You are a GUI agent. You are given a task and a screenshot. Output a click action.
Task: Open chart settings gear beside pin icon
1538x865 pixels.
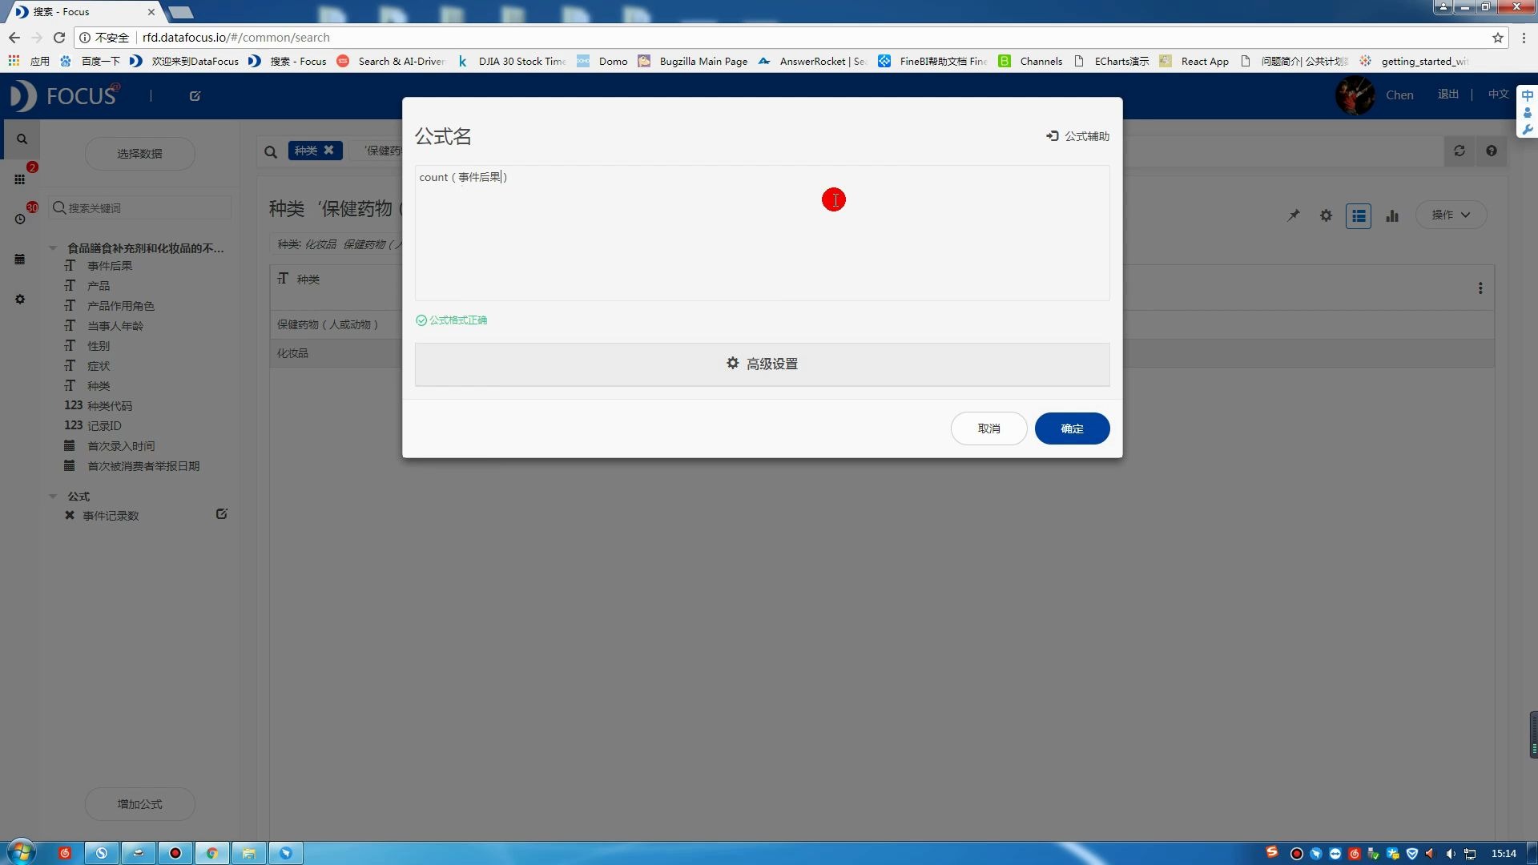(1326, 215)
